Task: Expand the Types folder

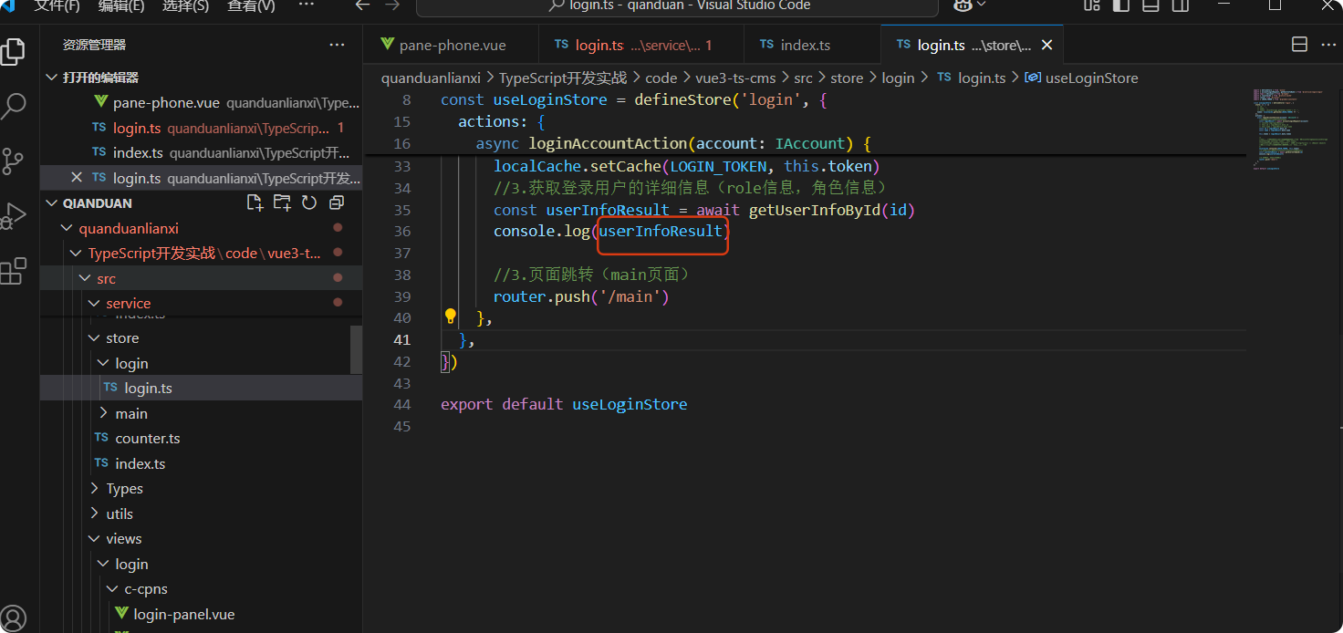Action: [94, 488]
